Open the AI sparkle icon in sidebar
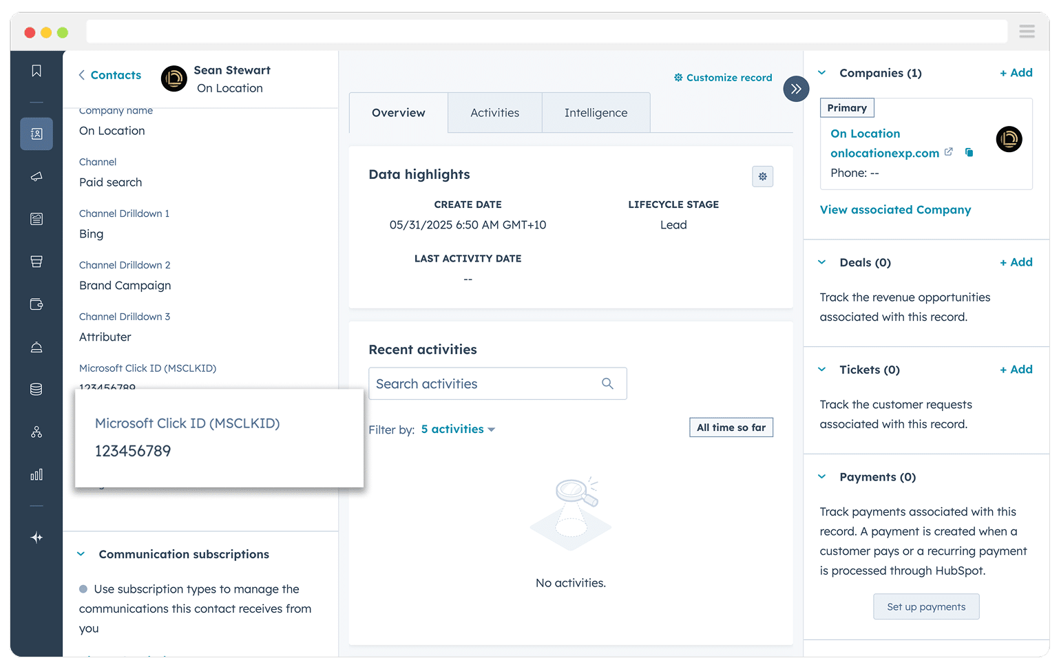Viewport: 1059px width, 667px height. pos(36,538)
